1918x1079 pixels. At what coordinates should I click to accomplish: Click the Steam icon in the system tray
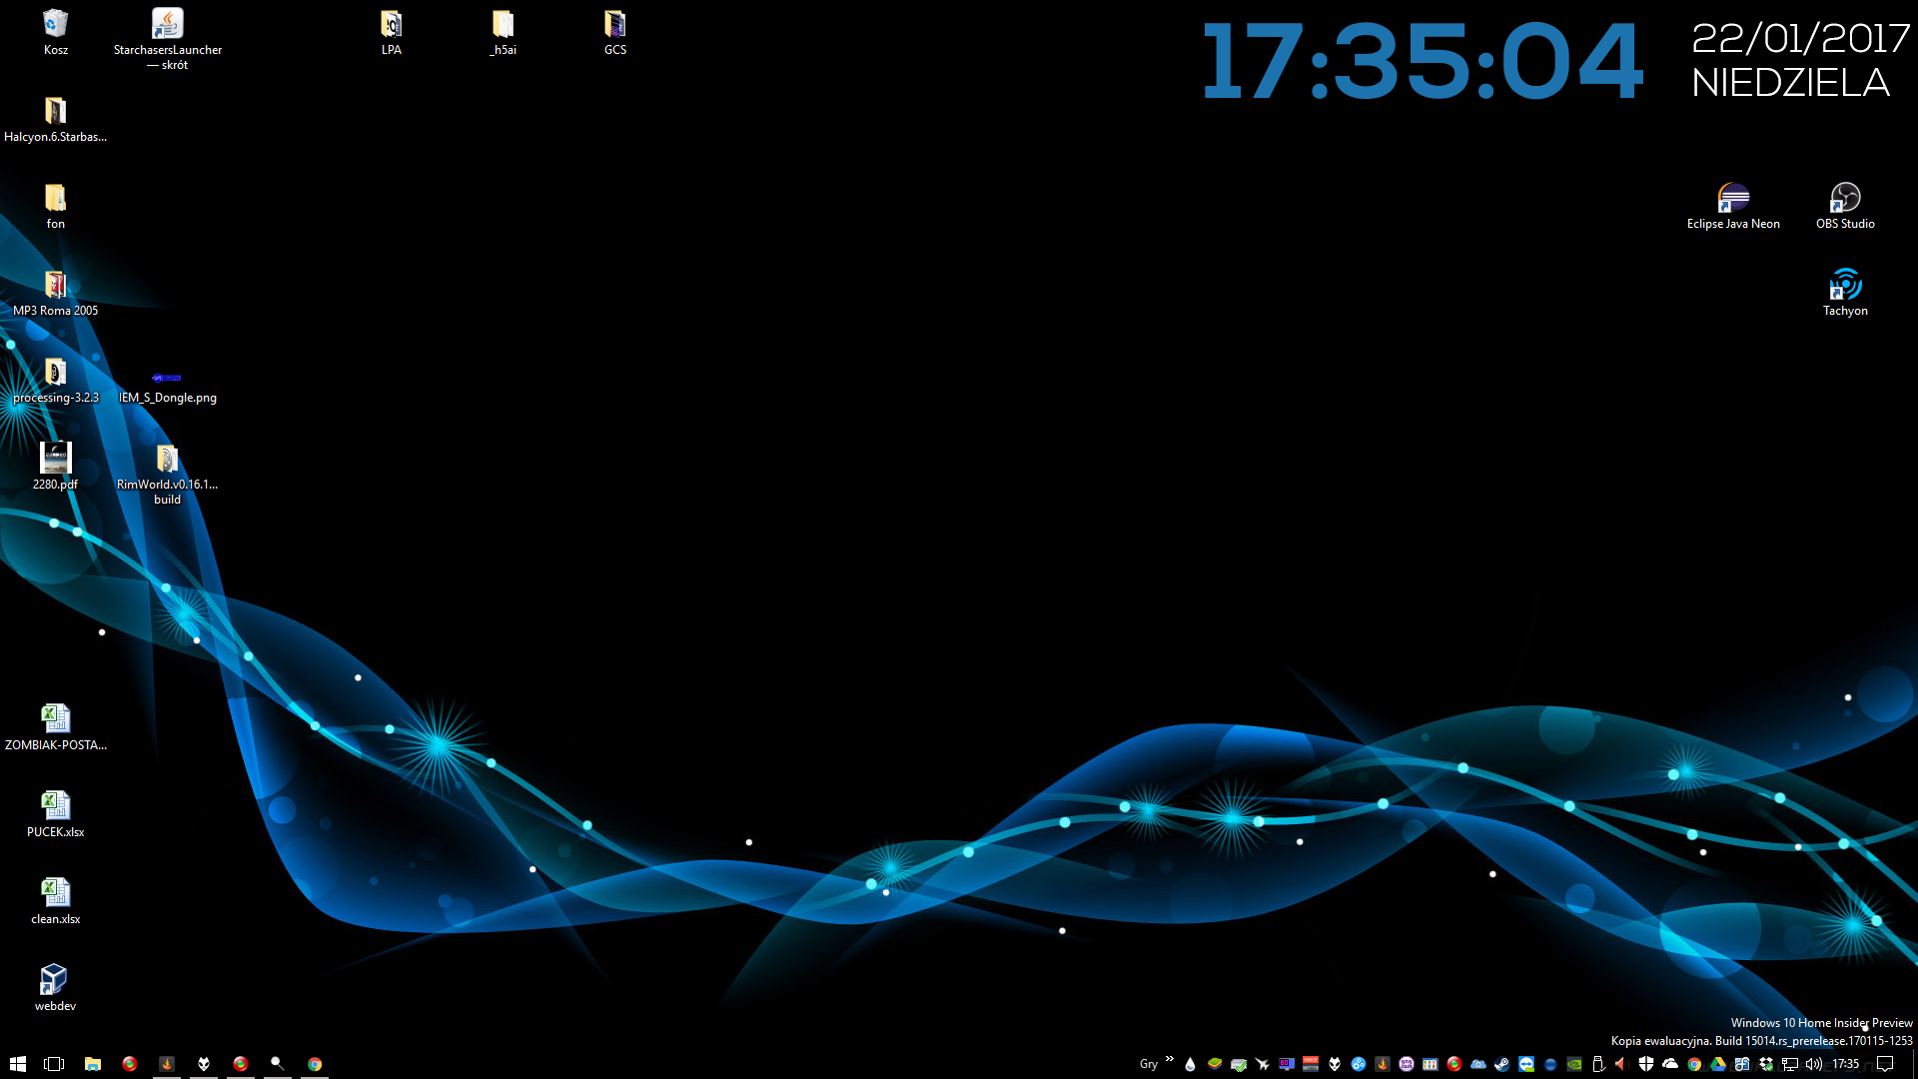[x=1501, y=1064]
